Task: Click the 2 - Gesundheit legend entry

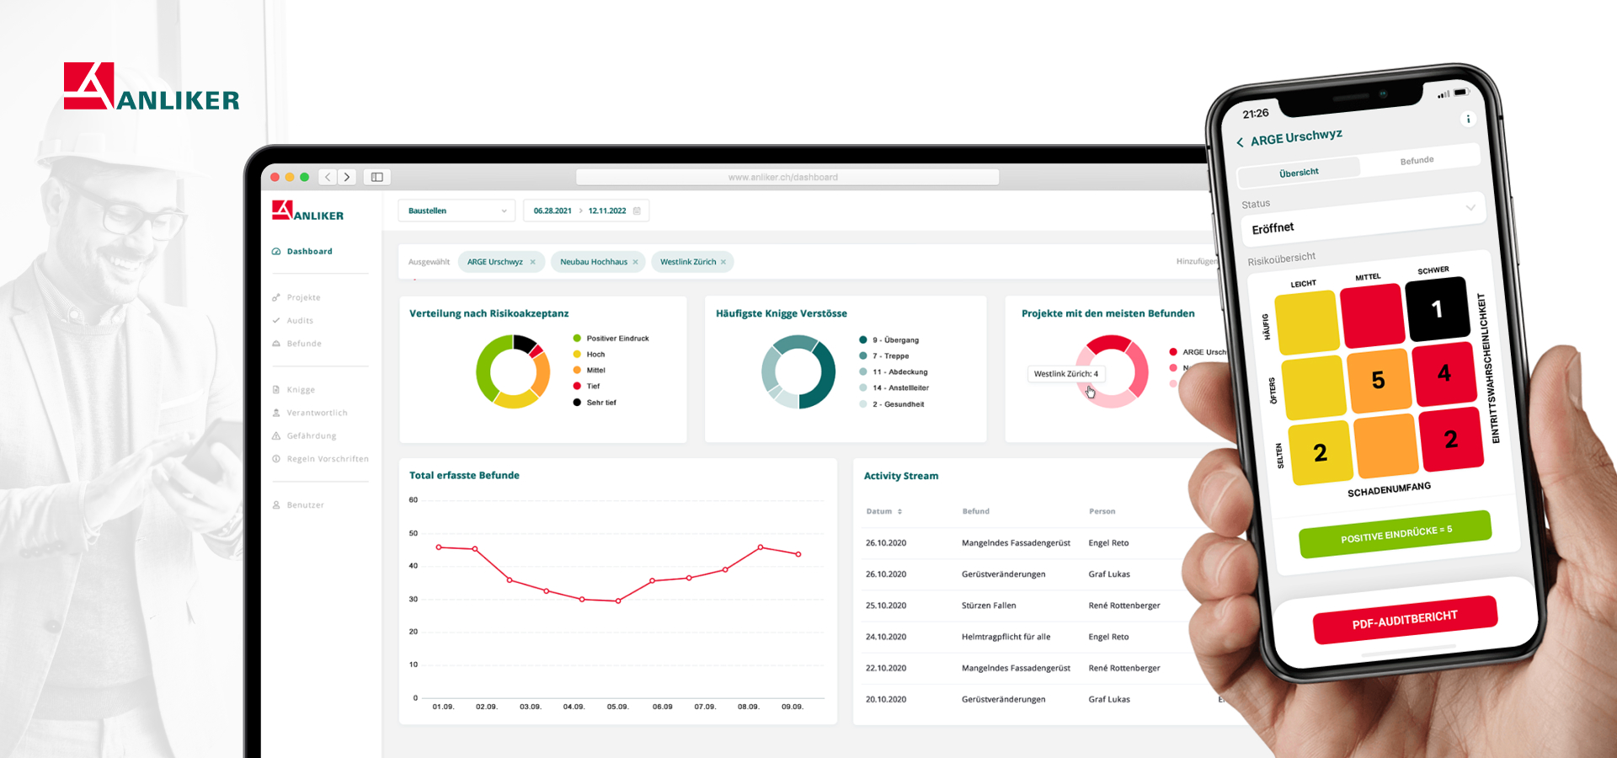Action: click(x=891, y=404)
